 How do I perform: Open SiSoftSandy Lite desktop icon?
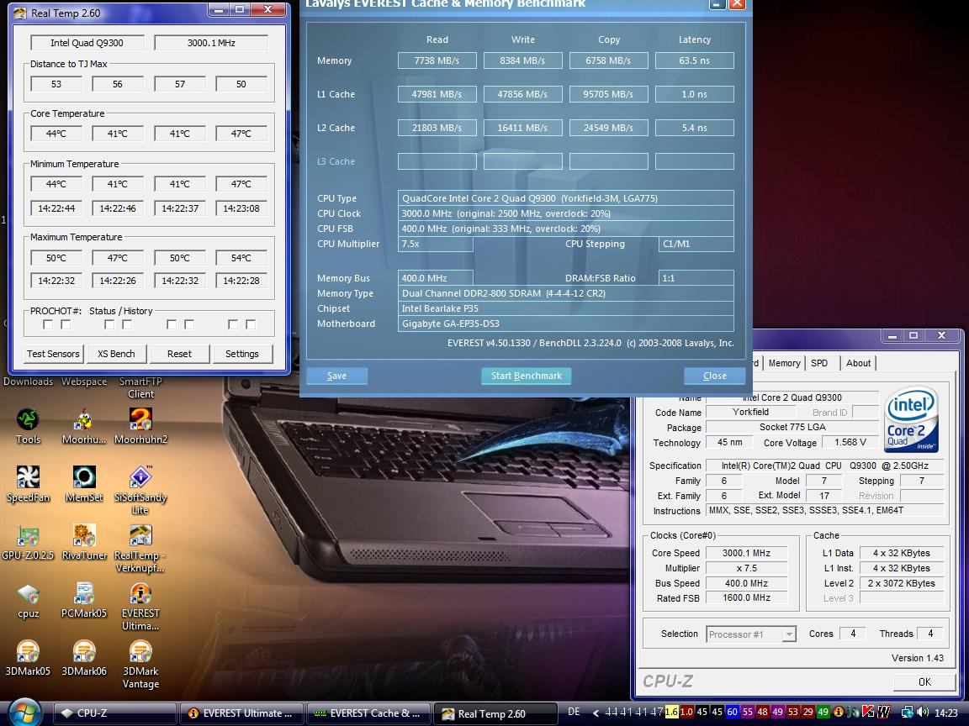point(141,490)
